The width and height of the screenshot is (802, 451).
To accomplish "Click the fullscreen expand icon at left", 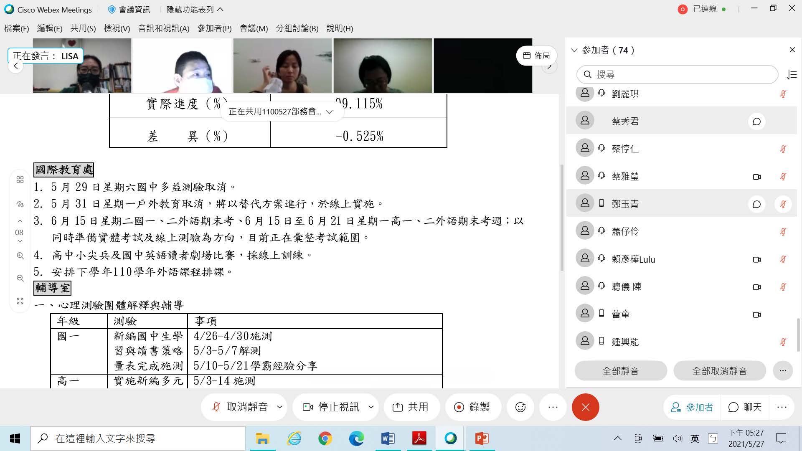I will click(20, 301).
